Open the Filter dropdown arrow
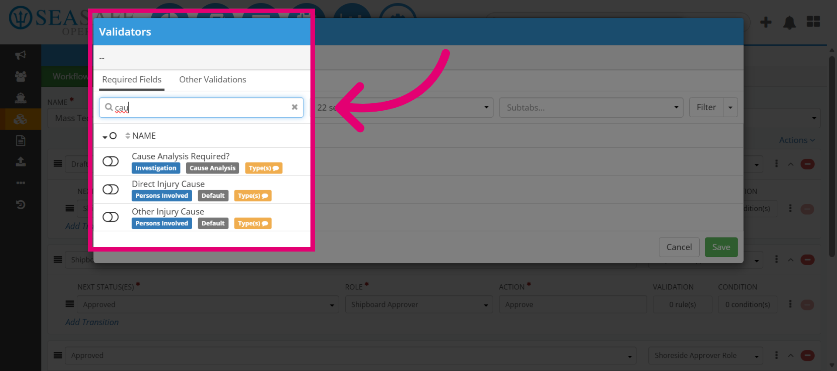Viewport: 837px width, 371px height. [x=730, y=107]
